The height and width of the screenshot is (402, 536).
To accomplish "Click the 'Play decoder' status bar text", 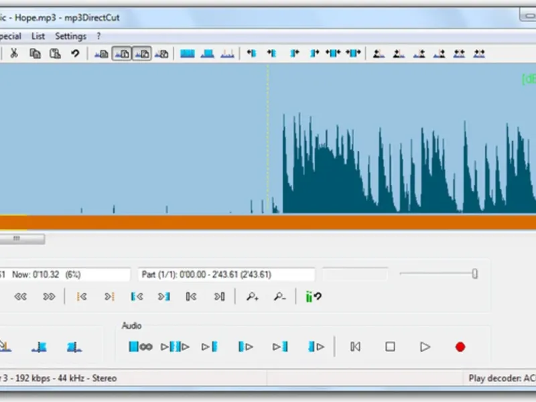I will click(x=502, y=379).
